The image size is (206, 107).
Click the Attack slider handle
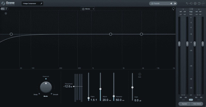[100, 89]
